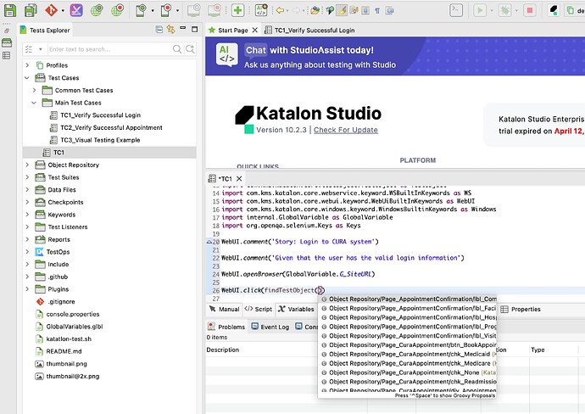Click the Show Whitespace pilcrow icon
This screenshot has width=585, height=414.
377,10
